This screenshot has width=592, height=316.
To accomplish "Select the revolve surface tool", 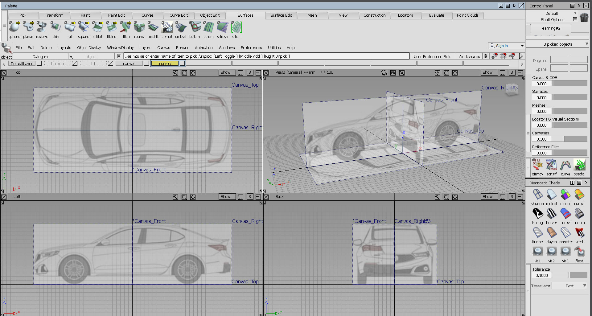I will [42, 28].
